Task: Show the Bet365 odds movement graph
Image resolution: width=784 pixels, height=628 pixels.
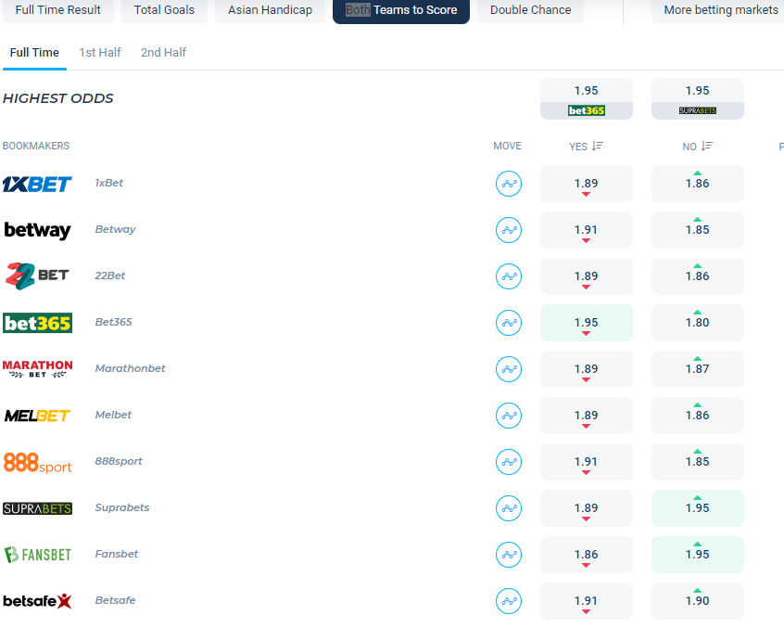Action: pos(508,323)
